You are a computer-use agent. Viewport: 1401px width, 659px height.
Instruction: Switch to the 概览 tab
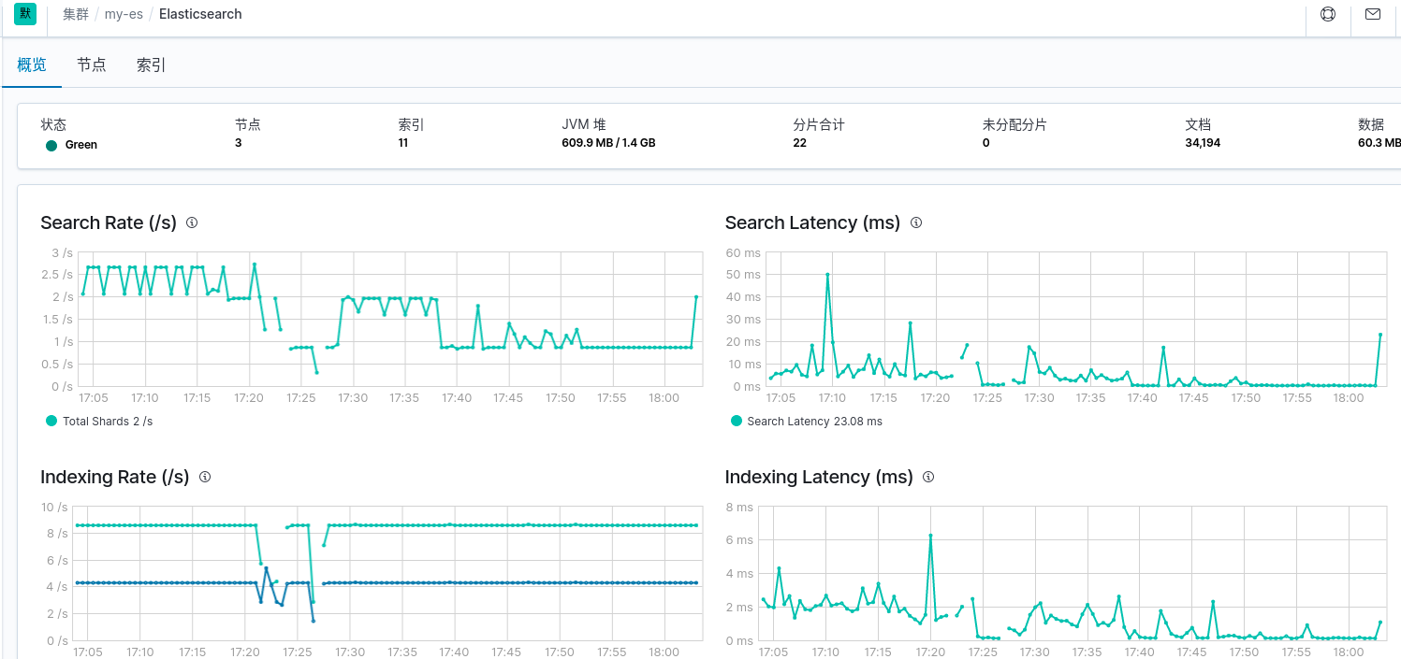[32, 64]
